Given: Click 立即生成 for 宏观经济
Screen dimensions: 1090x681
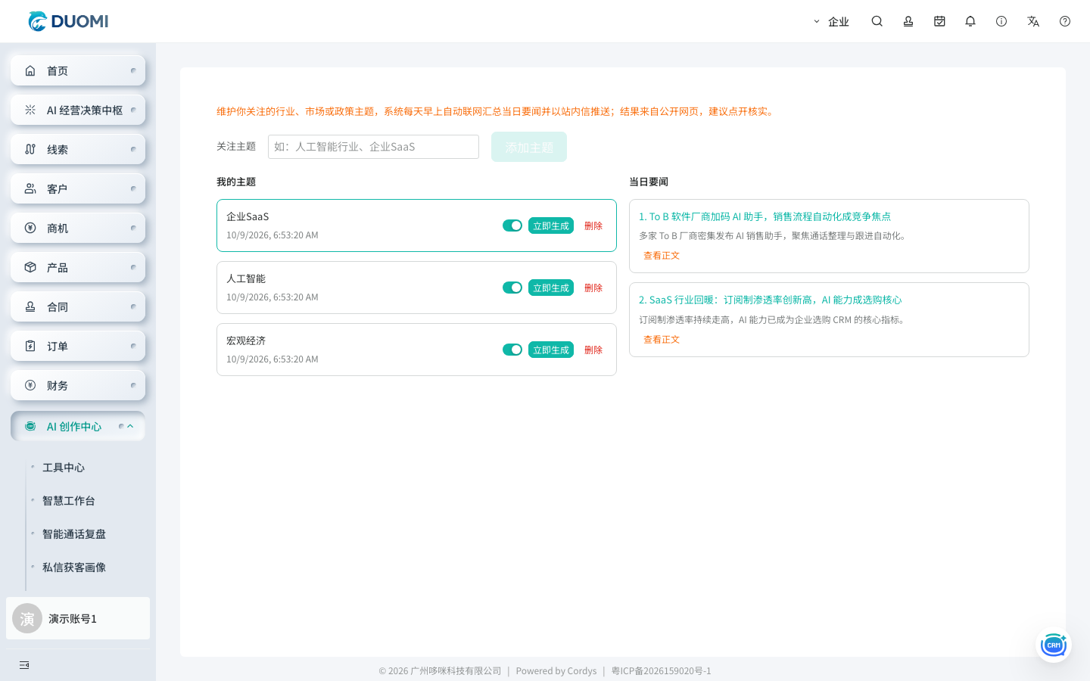Looking at the screenshot, I should (551, 350).
